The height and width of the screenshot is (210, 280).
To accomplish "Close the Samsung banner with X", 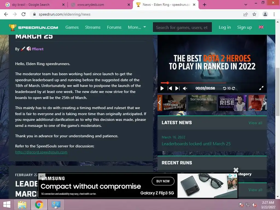I will coord(236,170).
